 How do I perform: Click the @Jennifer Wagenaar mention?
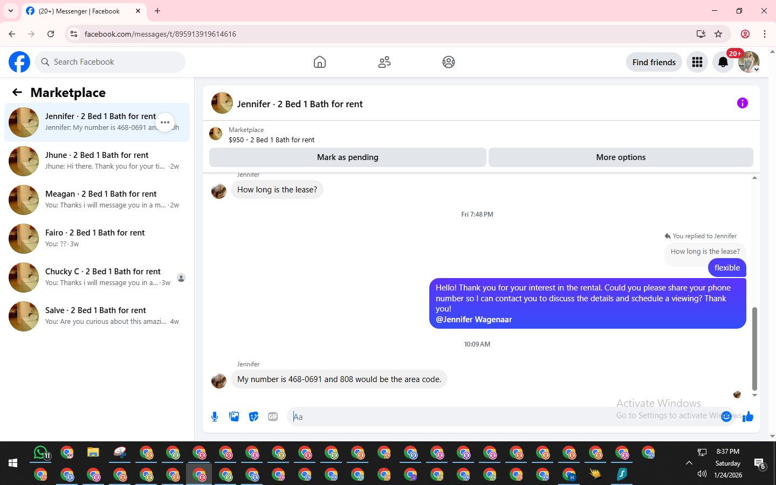point(474,320)
